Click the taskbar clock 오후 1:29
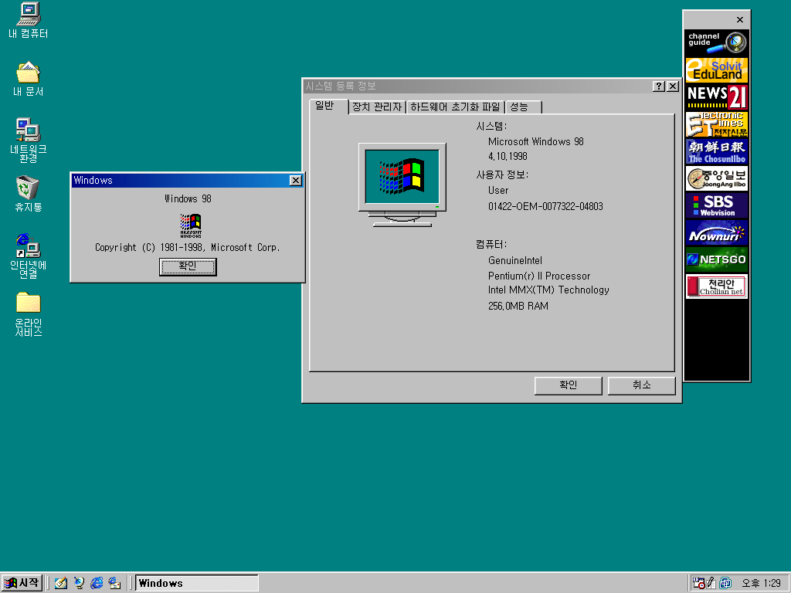The image size is (791, 593). 761,583
